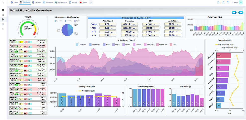Image resolution: width=246 pixels, height=120 pixels.
Task: Open the notifications bell
Action: [223, 2]
